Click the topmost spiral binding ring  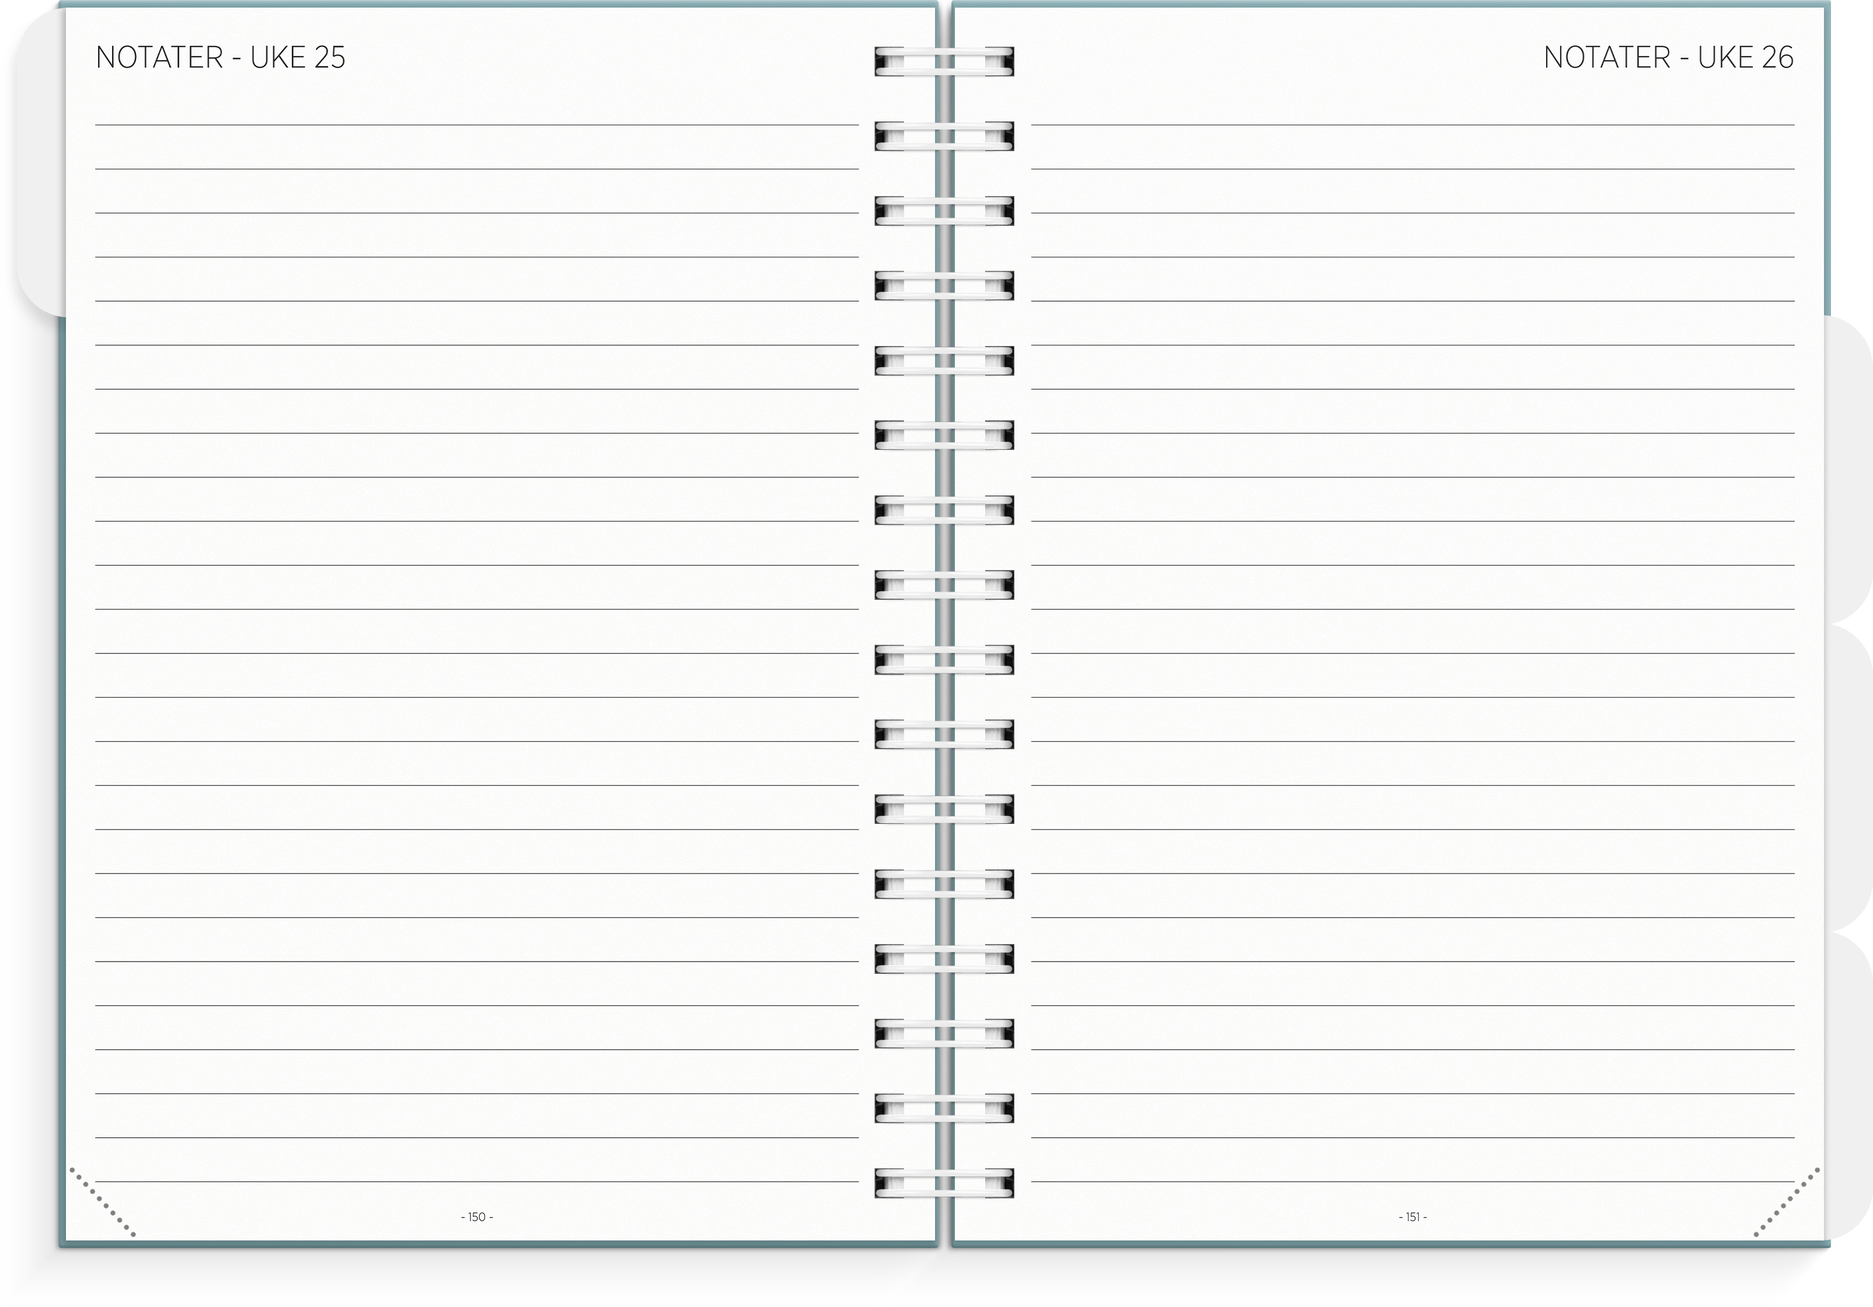944,61
